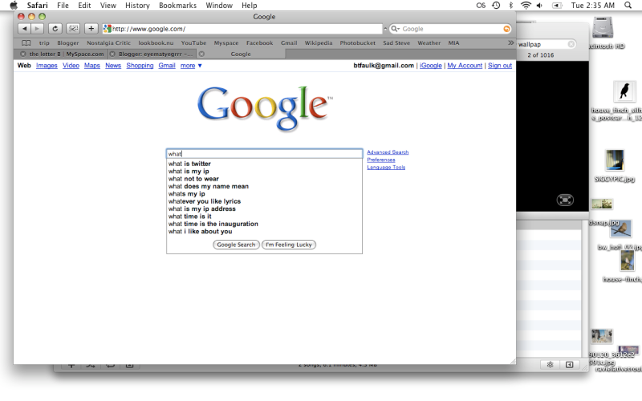
Task: Close the 'the letter B | MySpace.com' tab
Action: click(23, 54)
